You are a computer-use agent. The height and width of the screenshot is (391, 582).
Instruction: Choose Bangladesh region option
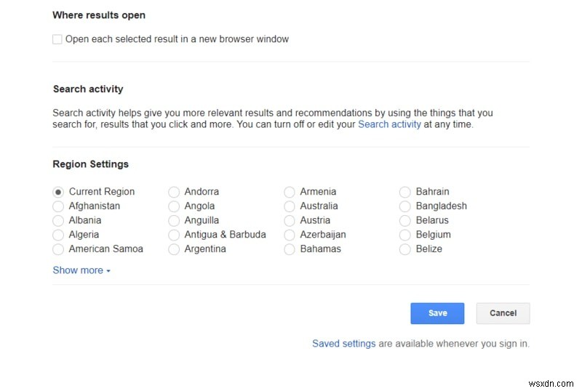[405, 206]
